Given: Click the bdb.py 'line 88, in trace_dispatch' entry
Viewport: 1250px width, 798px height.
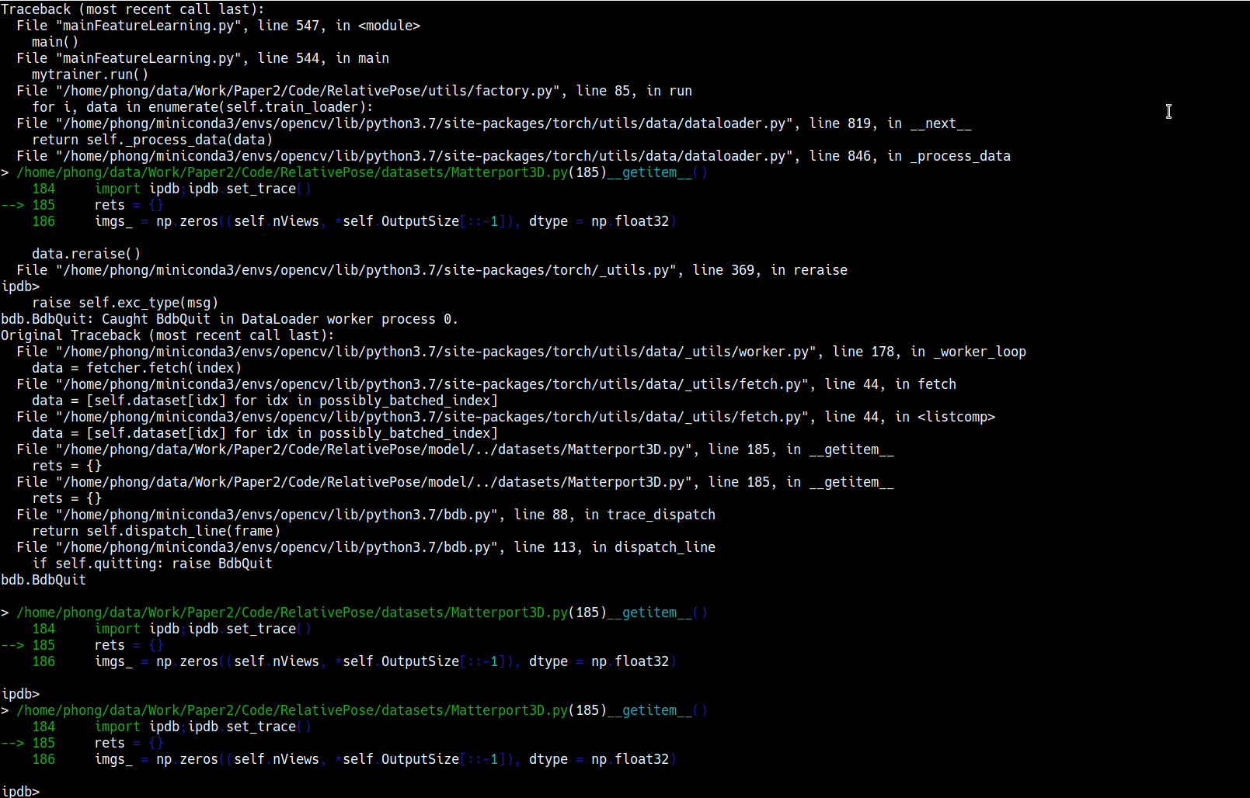Looking at the screenshot, I should pyautogui.click(x=366, y=515).
